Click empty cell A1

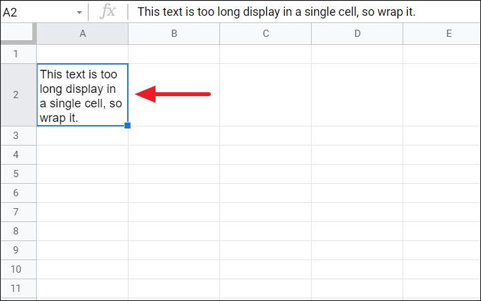(82, 54)
